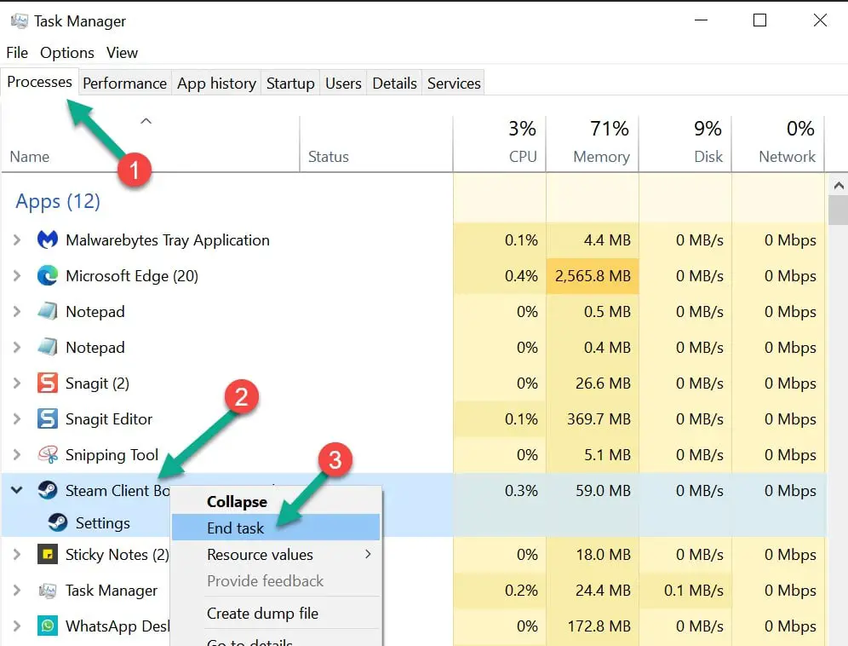
Task: Expand the Microsoft Edge (20) process group
Action: click(17, 275)
